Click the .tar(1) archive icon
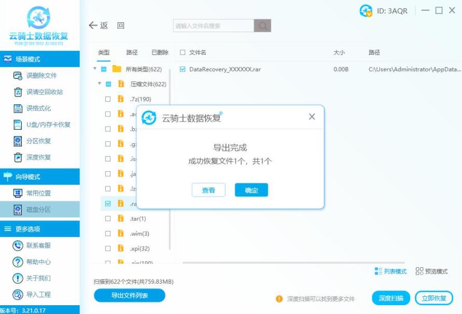462x314 pixels. (x=121, y=218)
